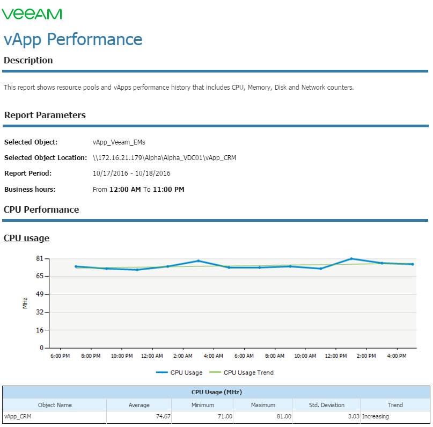Click the Trend column header
This screenshot has width=433, height=427.
coord(395,405)
